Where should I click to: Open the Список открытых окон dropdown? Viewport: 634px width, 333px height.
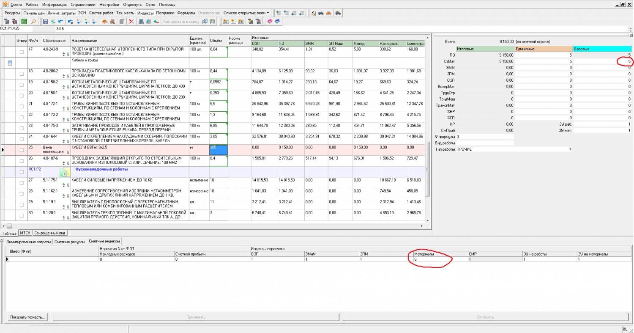tap(246, 13)
